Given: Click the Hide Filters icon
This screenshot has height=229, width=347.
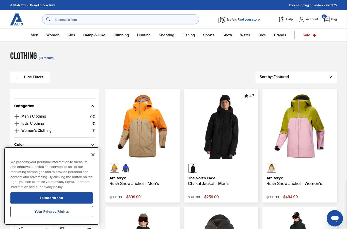Looking at the screenshot, I should (x=19, y=77).
